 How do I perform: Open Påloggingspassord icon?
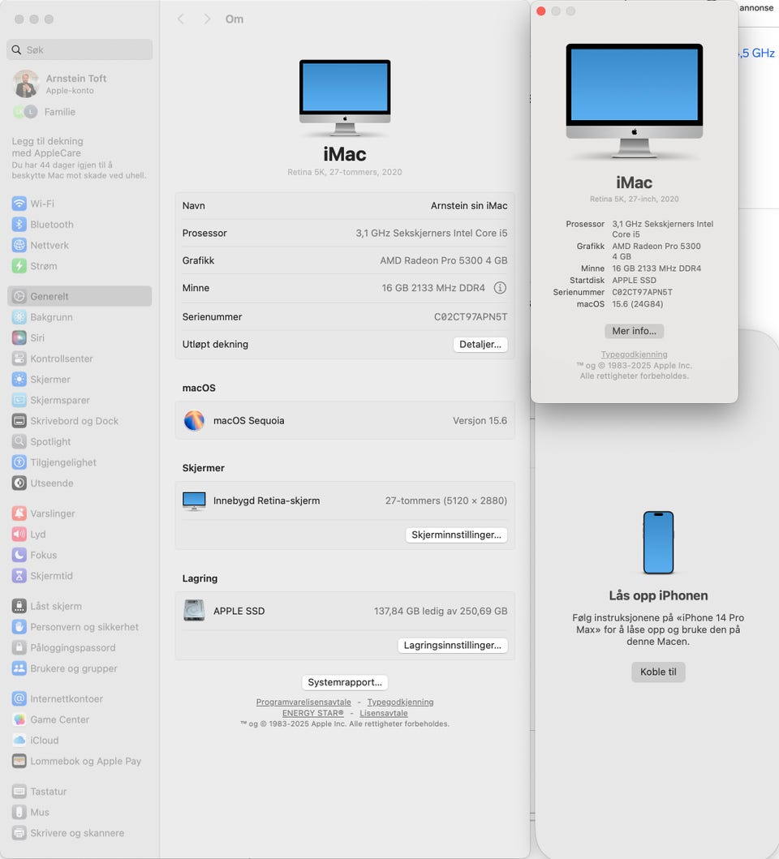(x=19, y=648)
